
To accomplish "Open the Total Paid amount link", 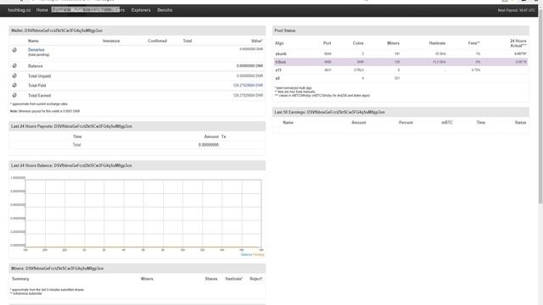I will 248,86.
